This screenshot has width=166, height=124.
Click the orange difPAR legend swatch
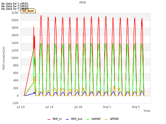[106, 119]
